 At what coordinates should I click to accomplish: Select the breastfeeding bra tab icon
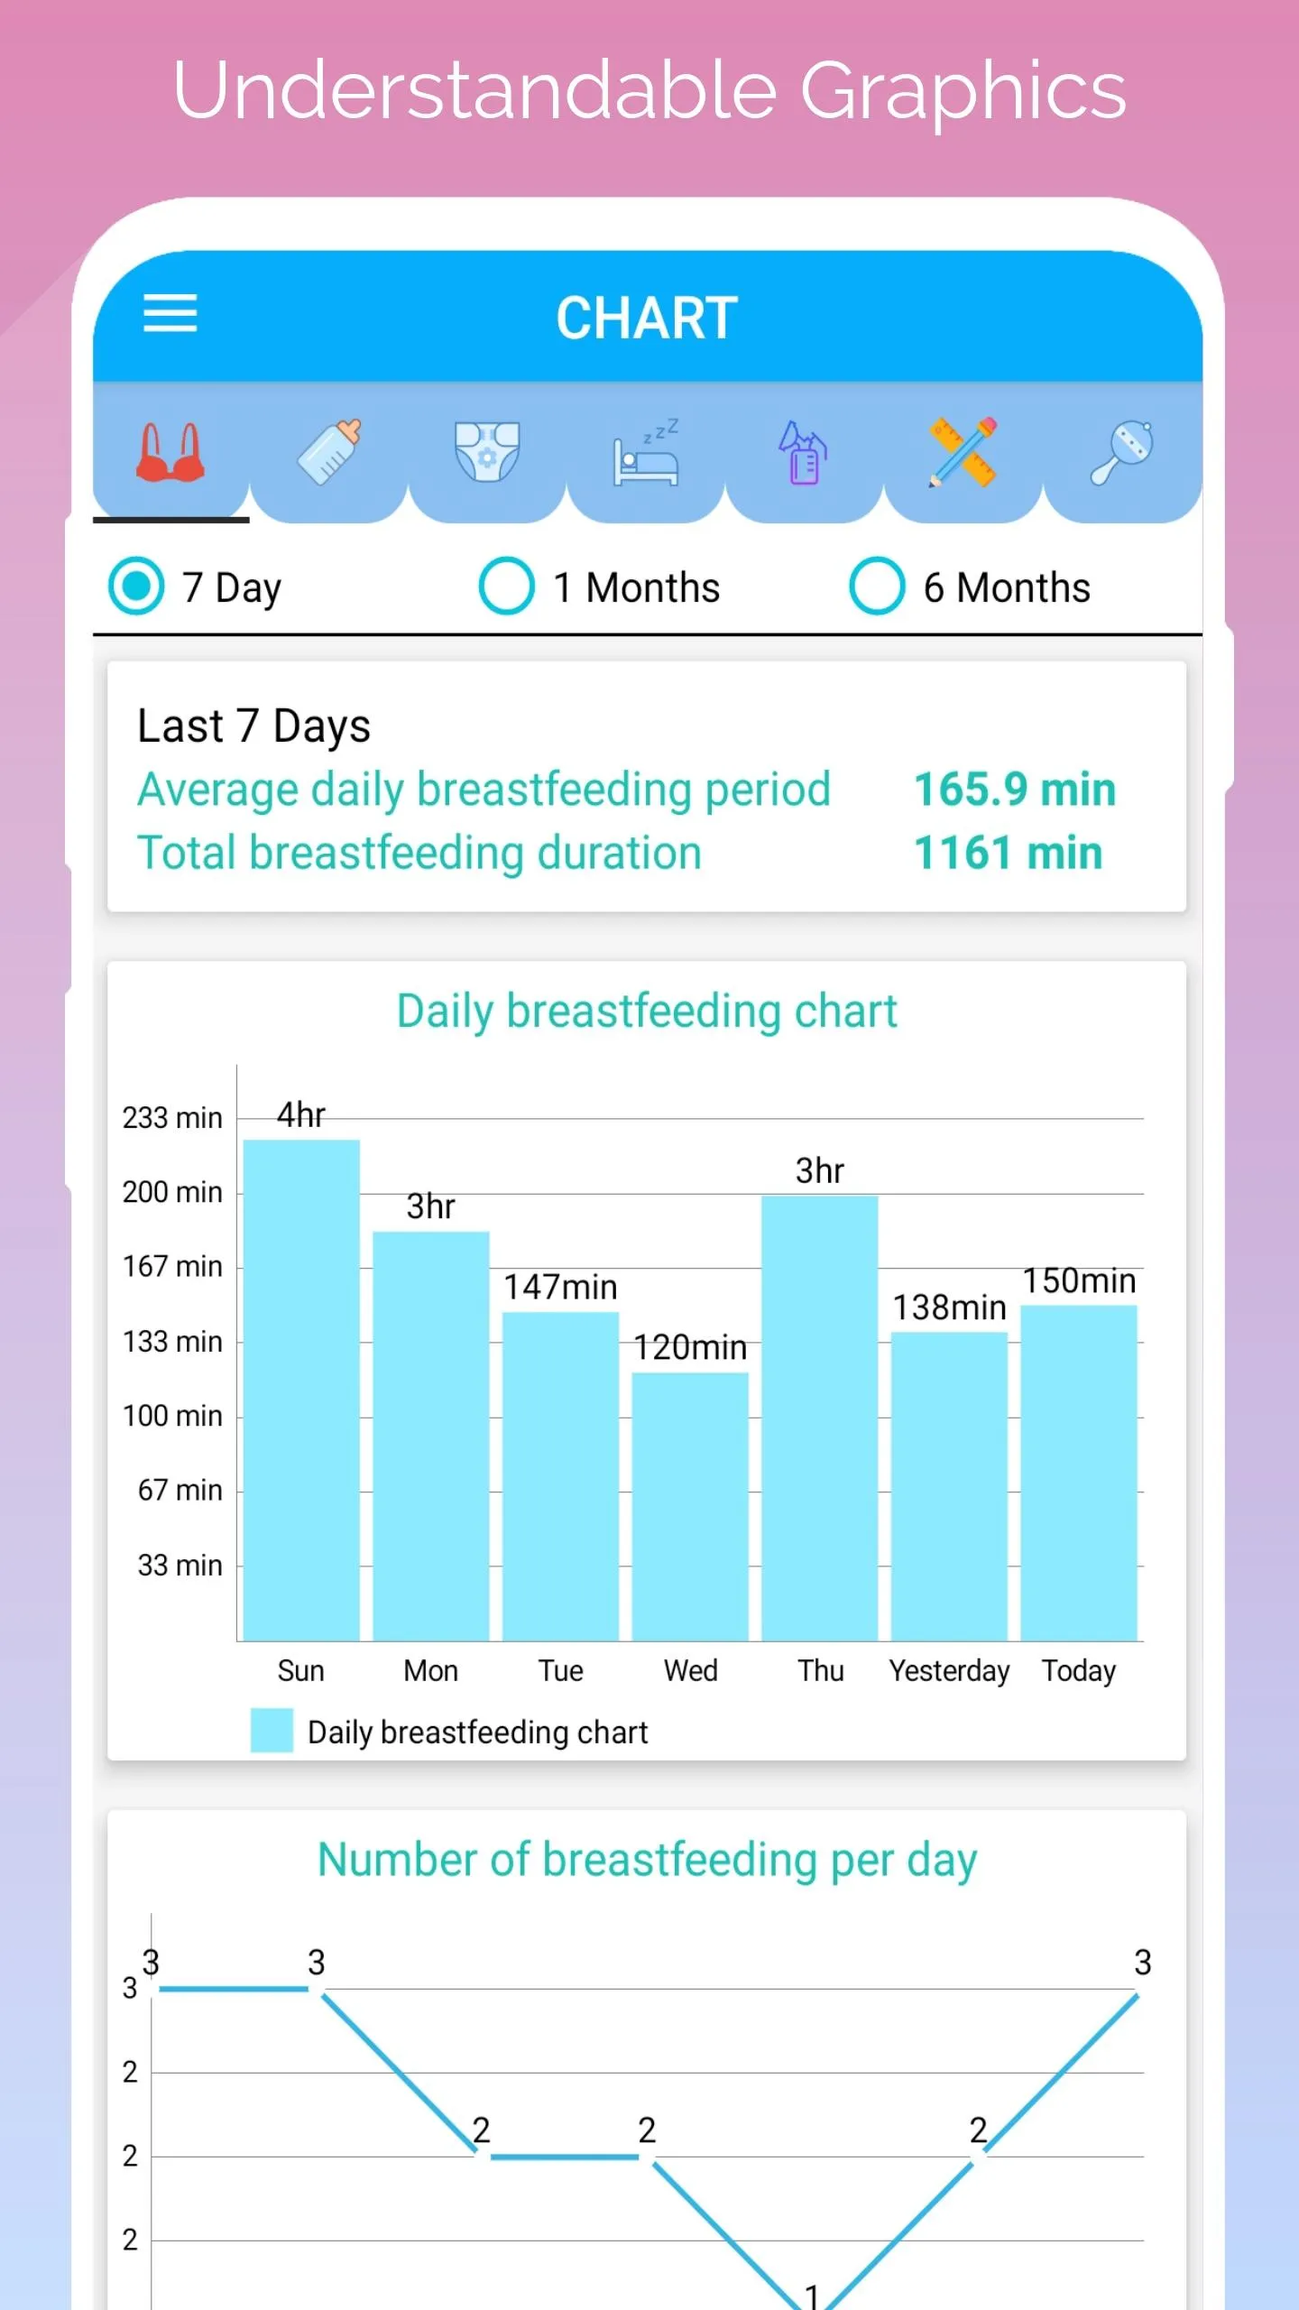(170, 451)
